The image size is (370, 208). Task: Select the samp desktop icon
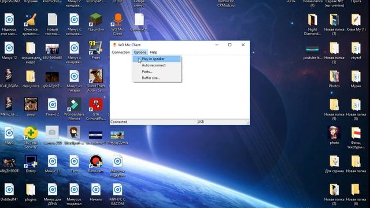[x=31, y=107]
